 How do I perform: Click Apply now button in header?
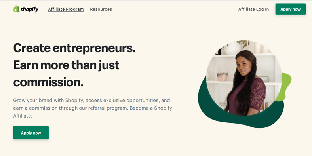tap(291, 9)
